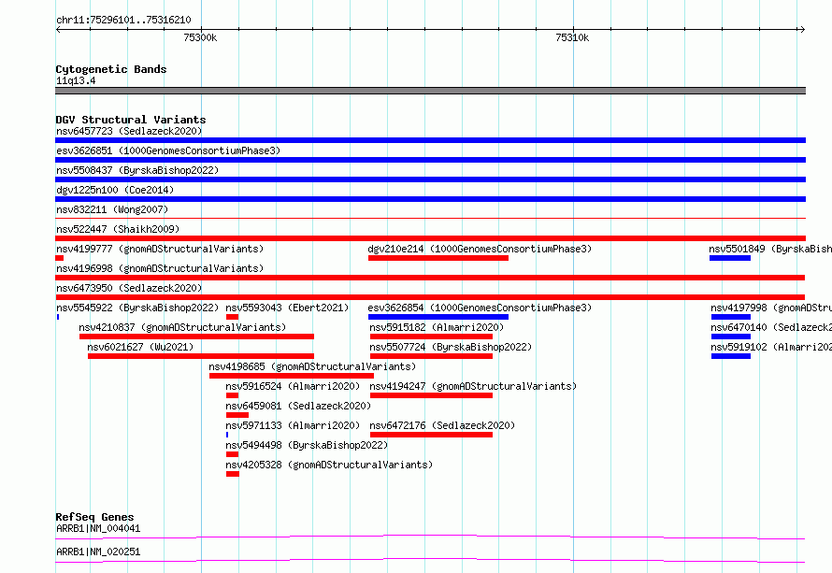
Task: Click the red bar under nsv5507724
Action: [x=431, y=356]
